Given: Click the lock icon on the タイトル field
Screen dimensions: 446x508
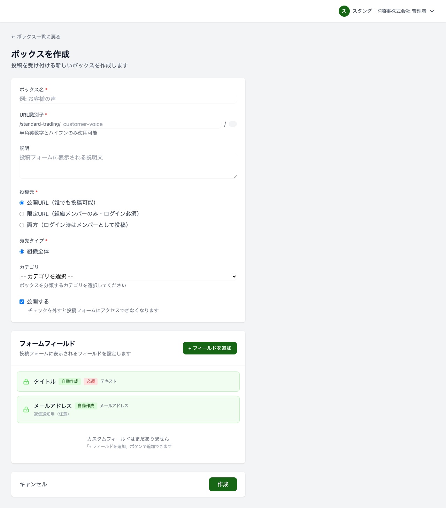Looking at the screenshot, I should (26, 382).
